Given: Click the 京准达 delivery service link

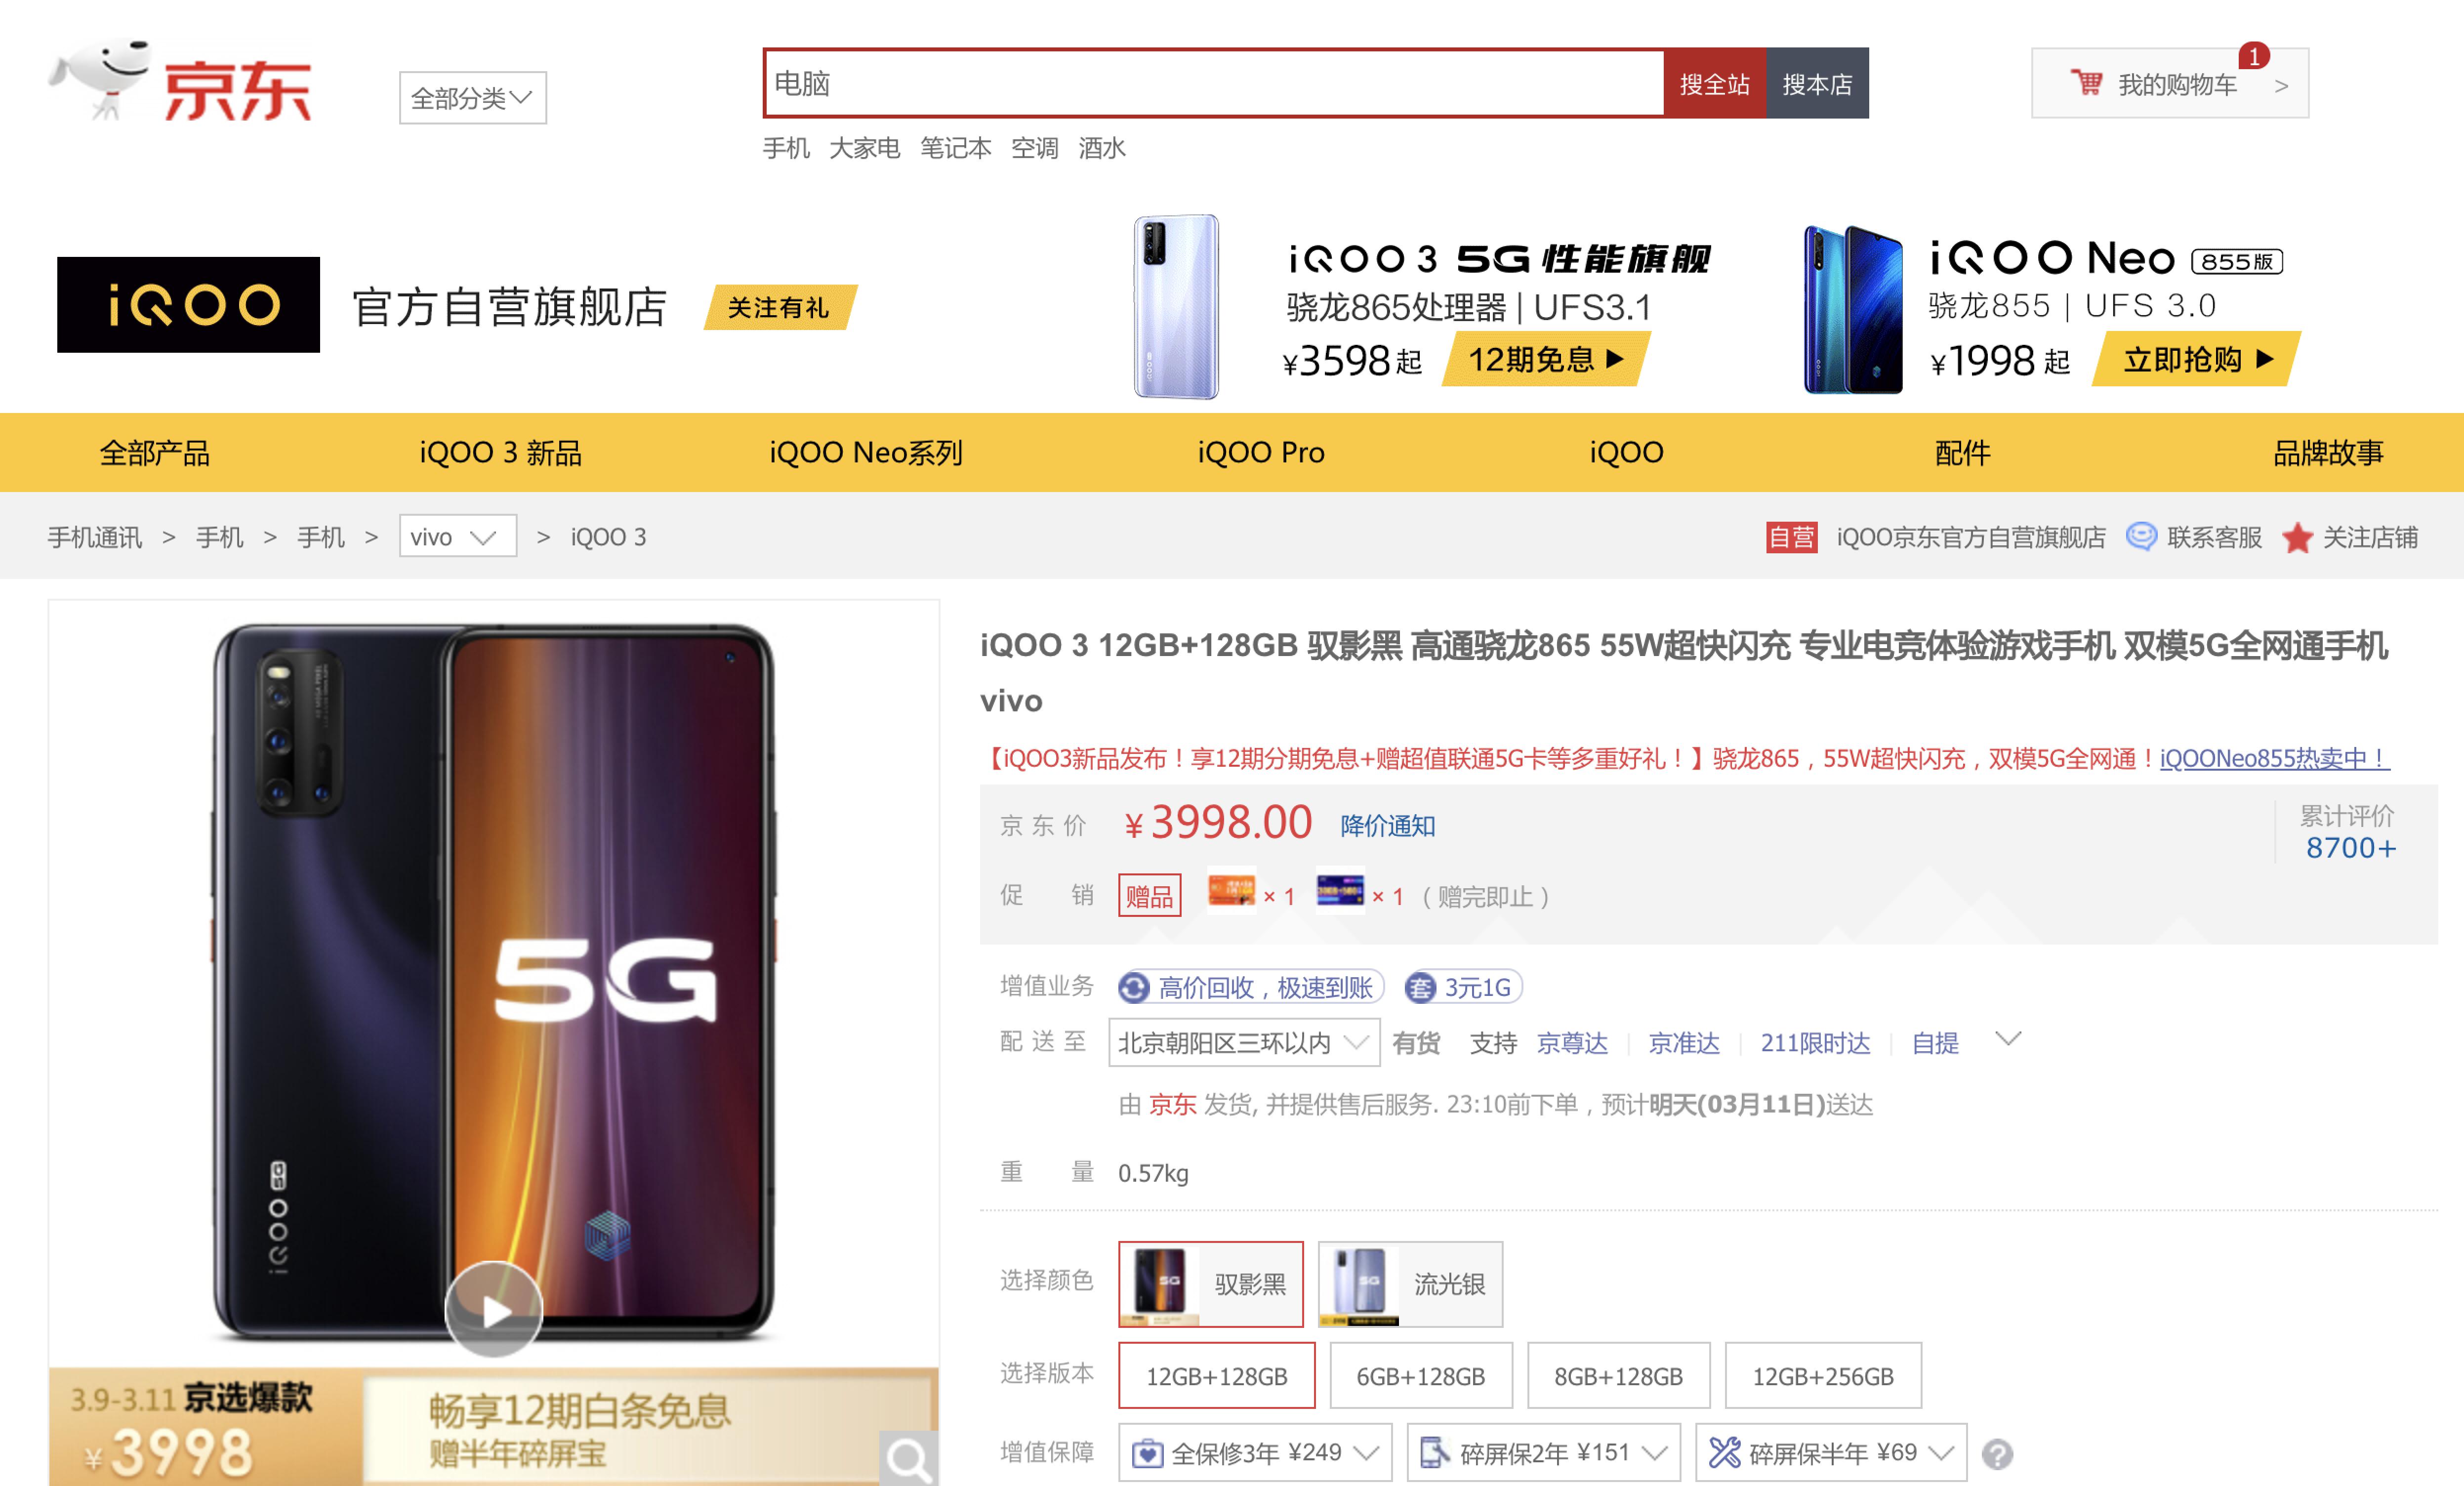Looking at the screenshot, I should pyautogui.click(x=1684, y=1043).
